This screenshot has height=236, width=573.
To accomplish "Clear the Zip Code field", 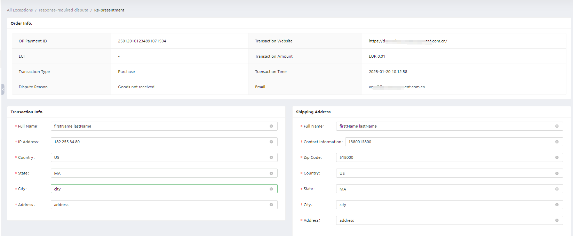I will [557, 157].
